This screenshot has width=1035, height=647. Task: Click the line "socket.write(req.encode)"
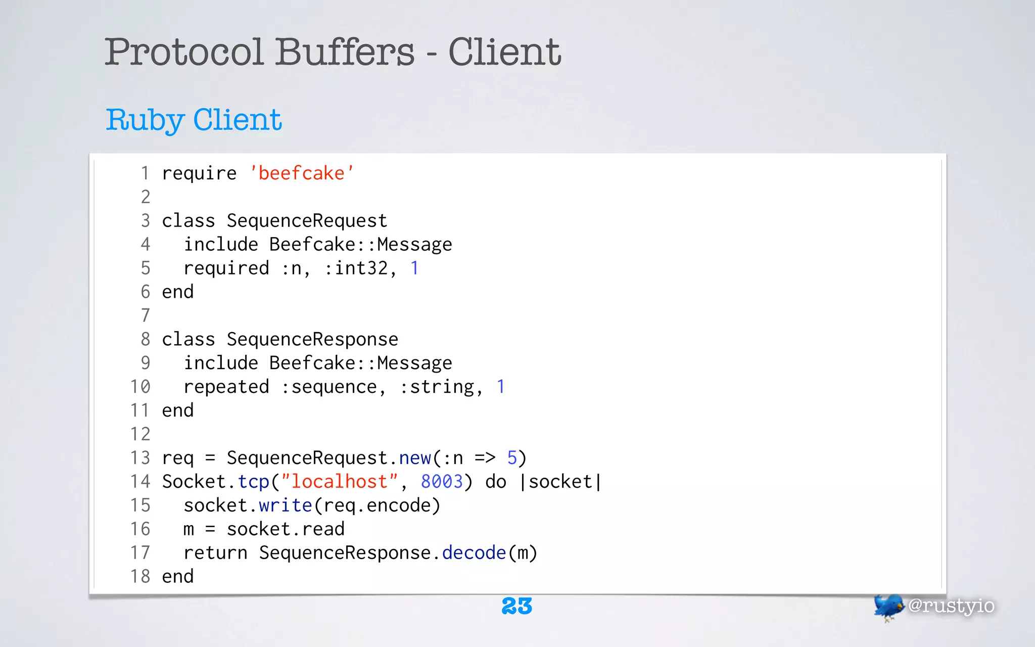click(312, 505)
